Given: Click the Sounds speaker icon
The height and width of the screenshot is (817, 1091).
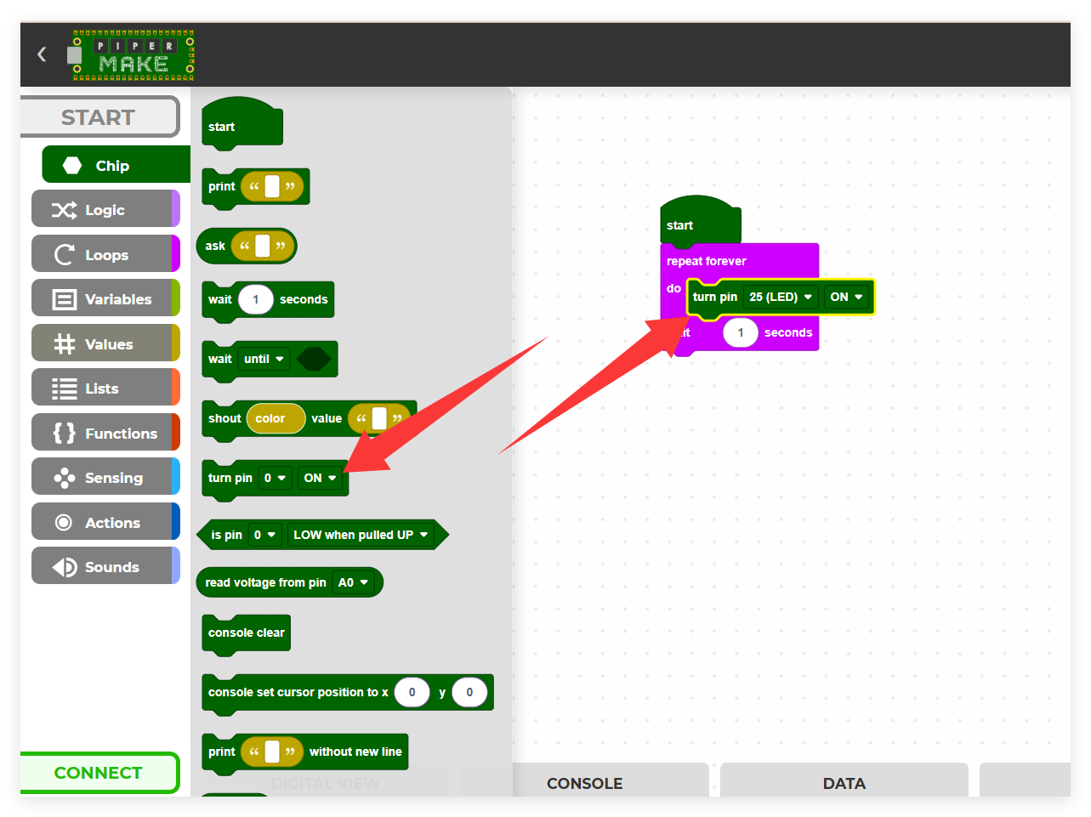Looking at the screenshot, I should tap(64, 567).
